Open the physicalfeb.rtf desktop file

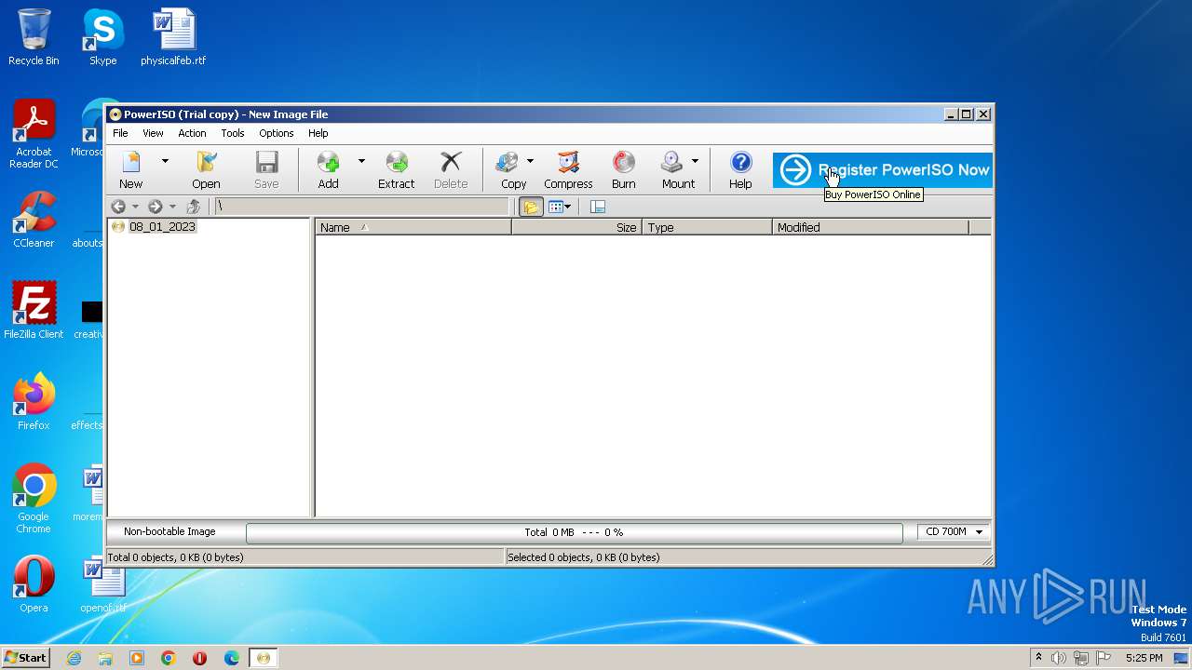[x=173, y=37]
